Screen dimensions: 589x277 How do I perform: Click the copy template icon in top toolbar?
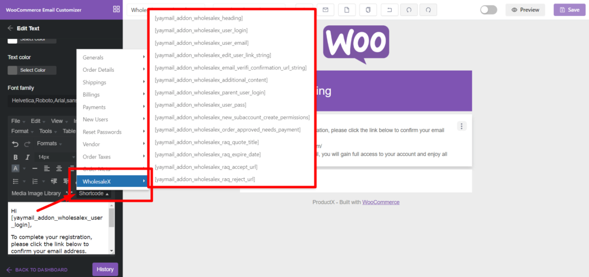pos(368,10)
